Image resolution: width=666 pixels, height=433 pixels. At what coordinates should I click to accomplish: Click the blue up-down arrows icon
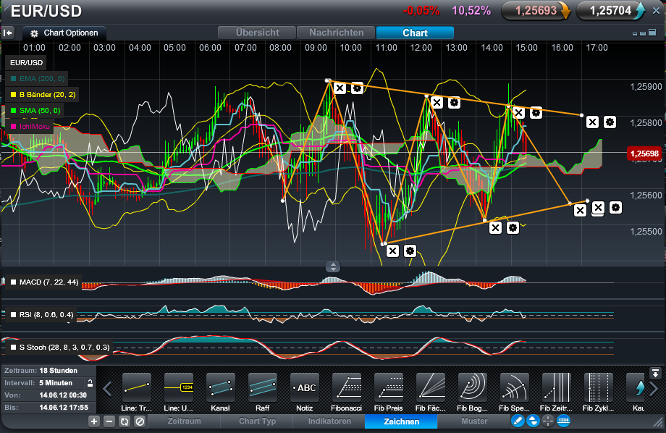pyautogui.click(x=533, y=421)
